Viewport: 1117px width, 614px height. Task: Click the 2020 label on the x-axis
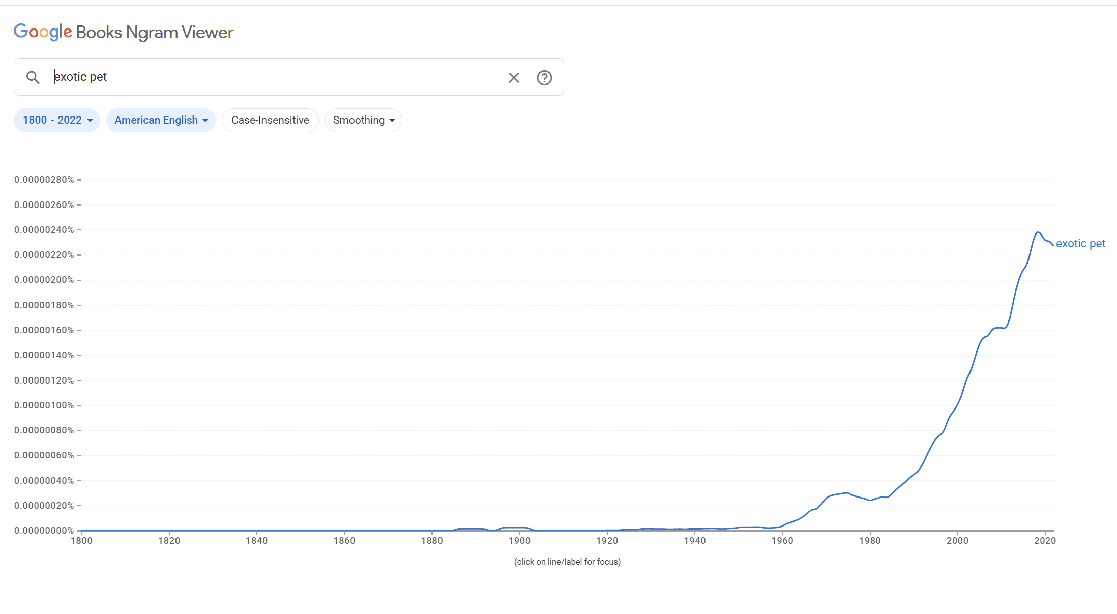[1045, 541]
